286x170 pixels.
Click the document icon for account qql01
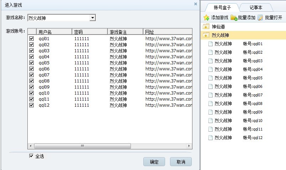click(x=210, y=44)
